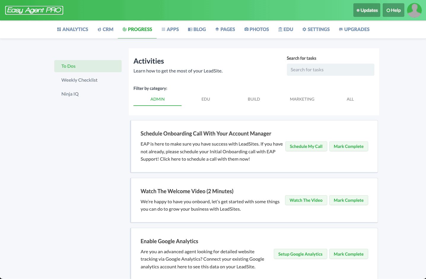The image size is (426, 279).
Task: Click the Easy Agent PRO logo
Action: click(34, 10)
